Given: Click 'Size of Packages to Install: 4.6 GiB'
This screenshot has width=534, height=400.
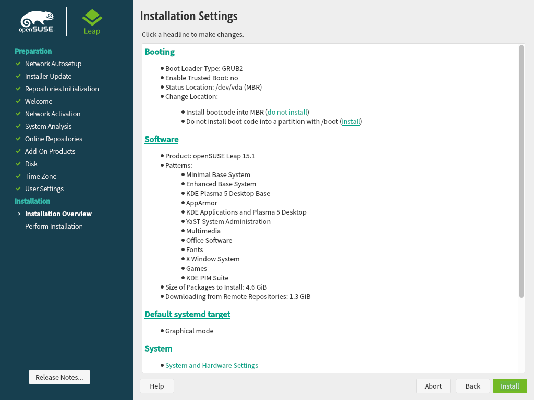Looking at the screenshot, I should [x=216, y=287].
